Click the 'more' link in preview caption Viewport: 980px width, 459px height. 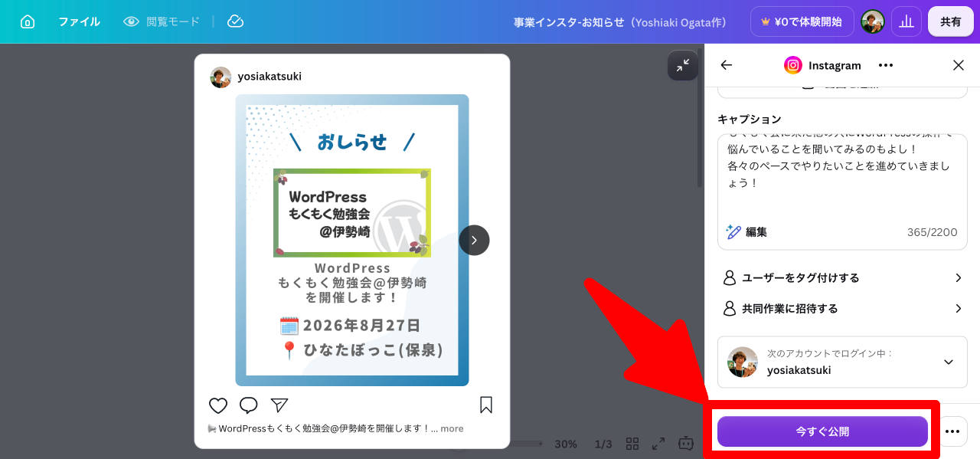click(452, 428)
